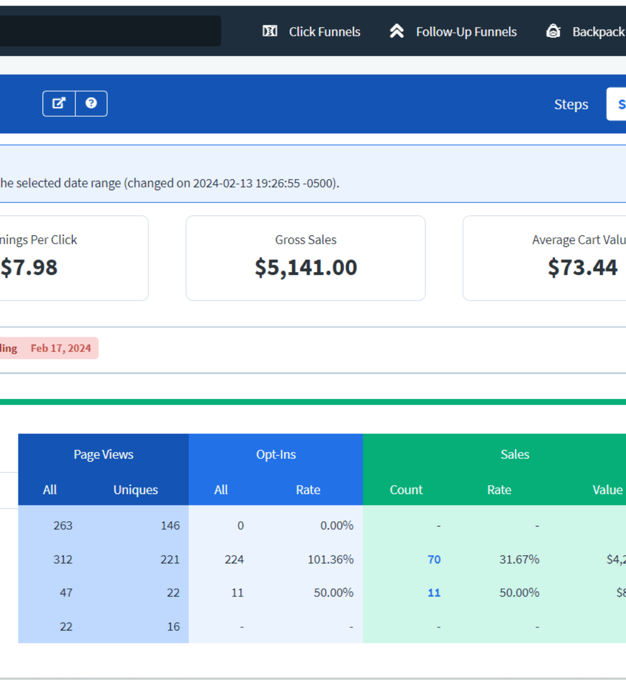Viewport: 626px width, 680px height.
Task: Click the sales count link 70
Action: coord(434,559)
